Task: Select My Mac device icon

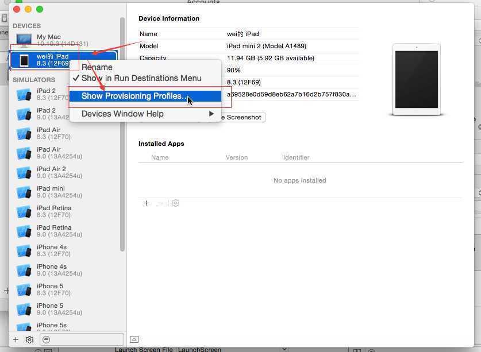Action: [x=24, y=40]
